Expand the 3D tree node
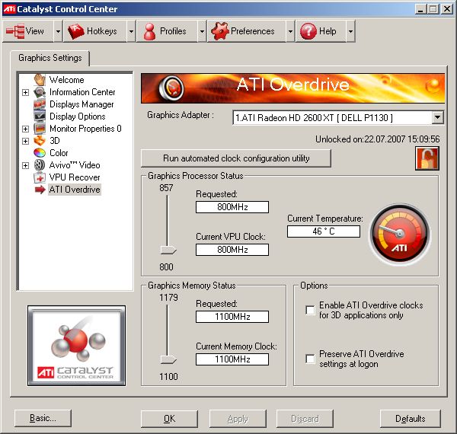This screenshot has width=457, height=434. click(x=26, y=141)
